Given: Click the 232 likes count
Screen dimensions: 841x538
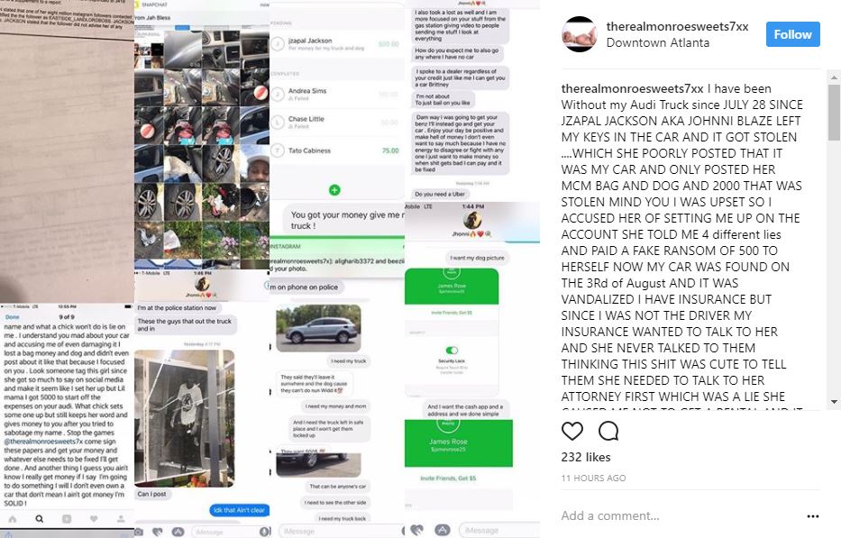Looking at the screenshot, I should click(x=586, y=457).
